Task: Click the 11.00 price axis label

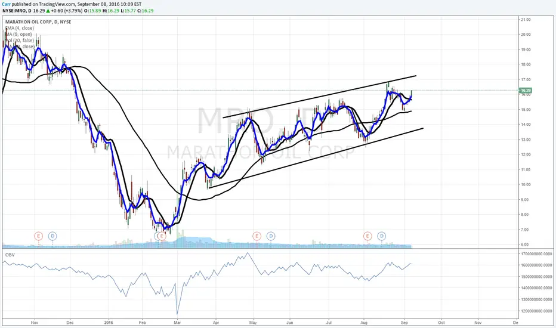Action: pos(526,170)
